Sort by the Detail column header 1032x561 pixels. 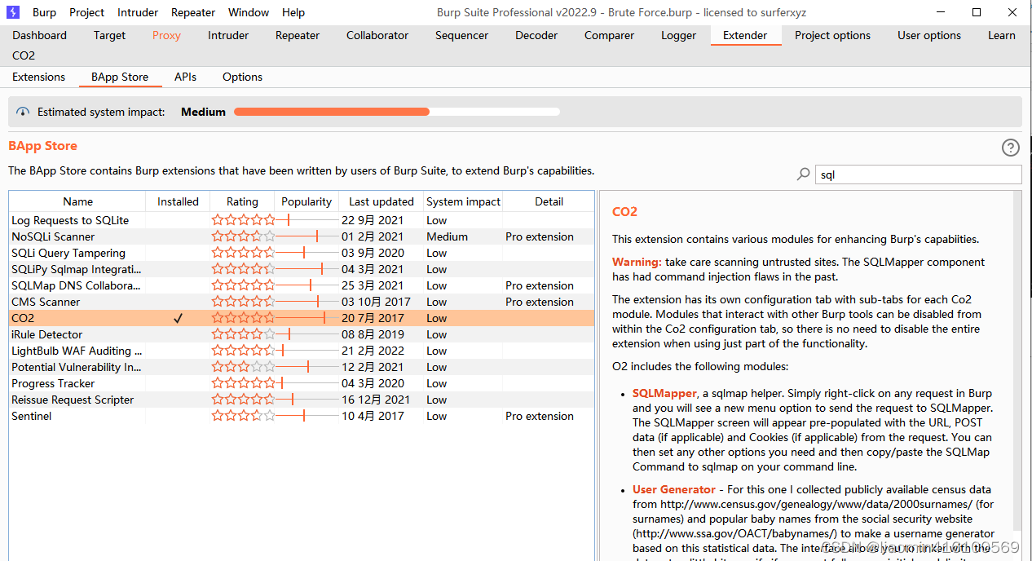click(549, 201)
